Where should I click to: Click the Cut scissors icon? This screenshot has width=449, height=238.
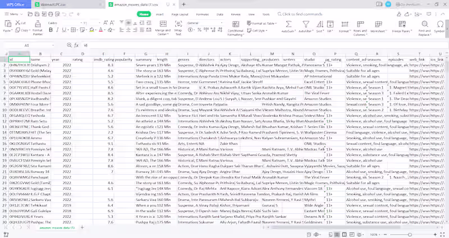pos(18,22)
